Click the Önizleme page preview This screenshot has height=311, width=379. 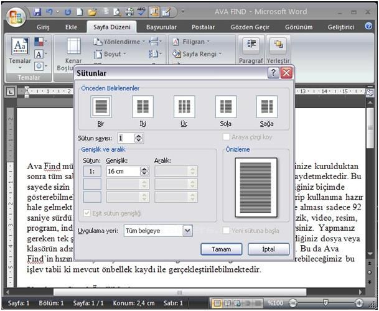256,187
